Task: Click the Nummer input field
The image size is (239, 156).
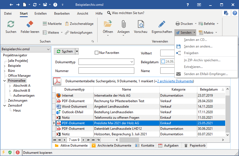Action: (x=106, y=71)
